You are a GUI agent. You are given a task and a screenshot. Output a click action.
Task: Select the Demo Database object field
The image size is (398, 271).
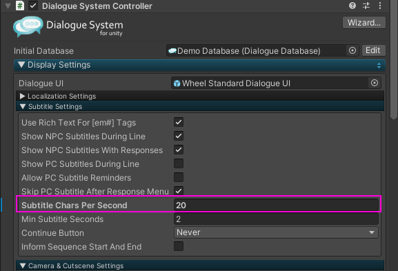pos(262,50)
